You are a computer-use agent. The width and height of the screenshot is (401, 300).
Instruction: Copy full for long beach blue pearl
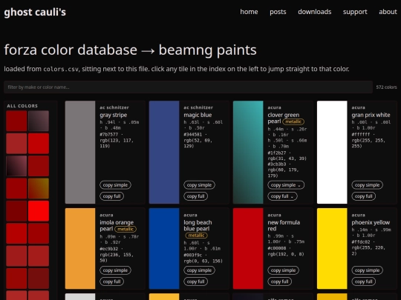(195, 281)
